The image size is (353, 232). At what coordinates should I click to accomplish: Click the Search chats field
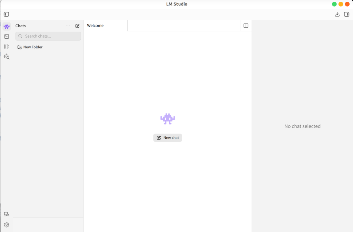click(x=48, y=36)
